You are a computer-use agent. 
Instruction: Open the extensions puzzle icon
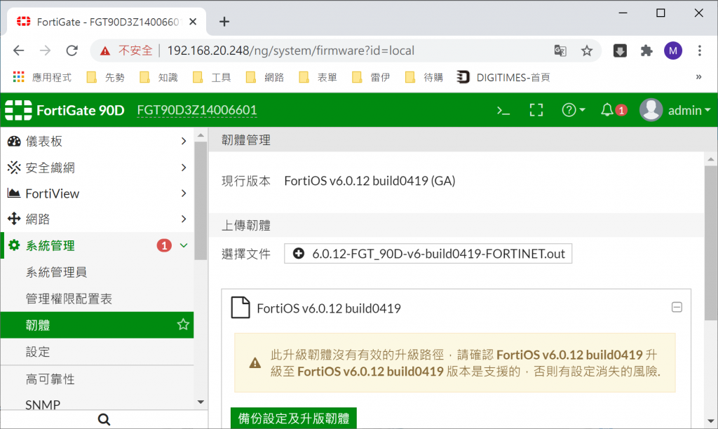click(646, 50)
